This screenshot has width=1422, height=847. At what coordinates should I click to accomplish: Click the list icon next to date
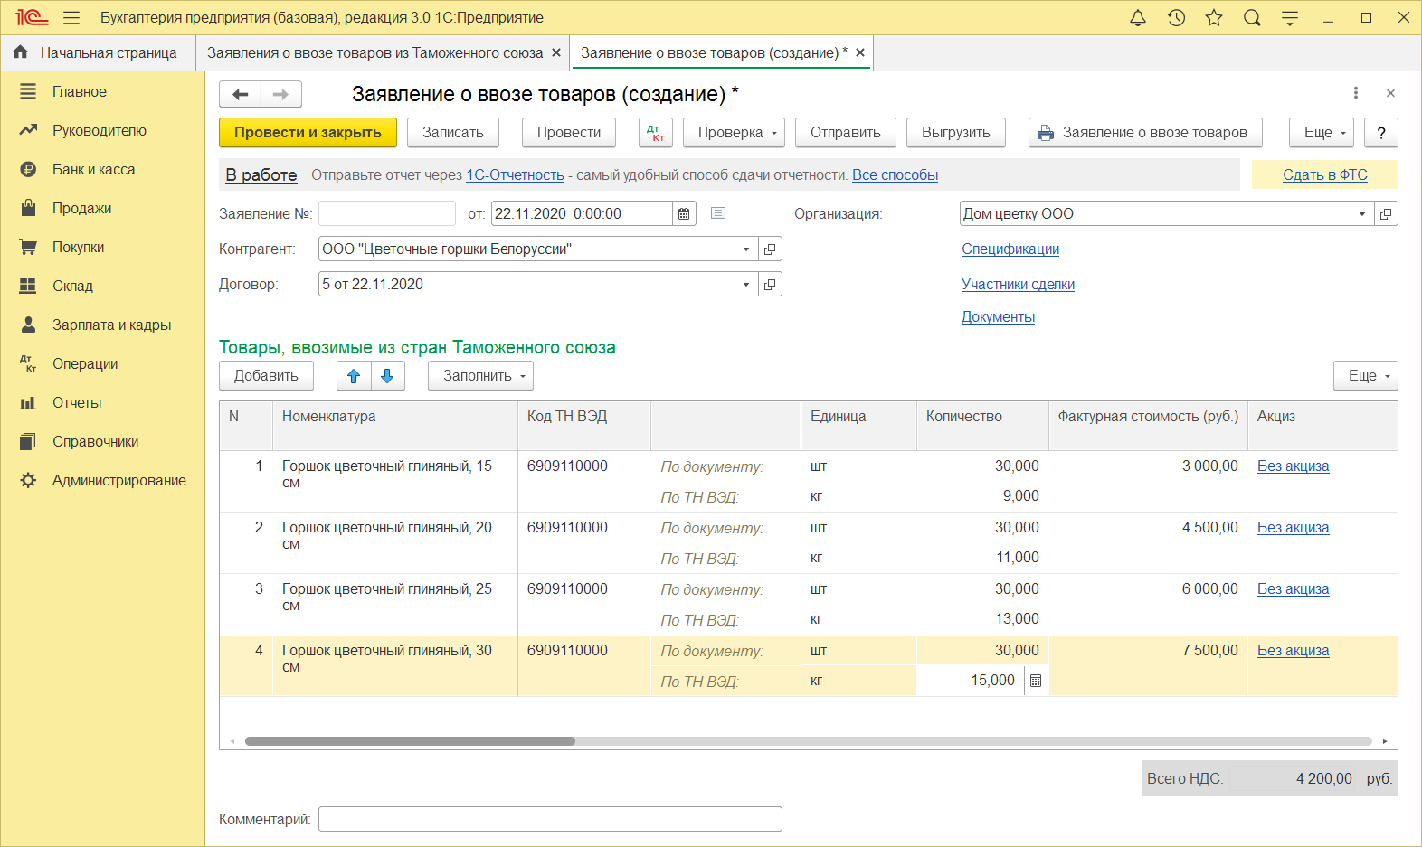718,213
